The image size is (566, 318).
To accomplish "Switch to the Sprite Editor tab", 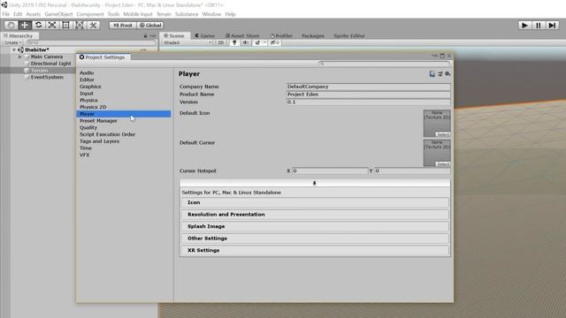I will tap(348, 35).
